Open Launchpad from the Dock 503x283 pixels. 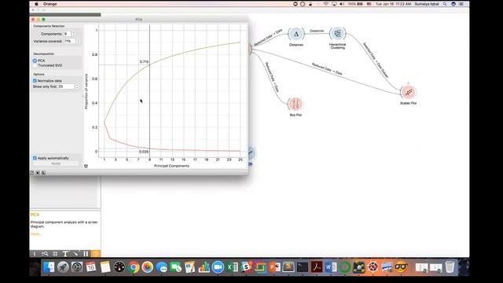tap(63, 267)
